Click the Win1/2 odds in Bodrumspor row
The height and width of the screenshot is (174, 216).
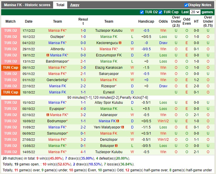pyautogui.click(x=163, y=121)
